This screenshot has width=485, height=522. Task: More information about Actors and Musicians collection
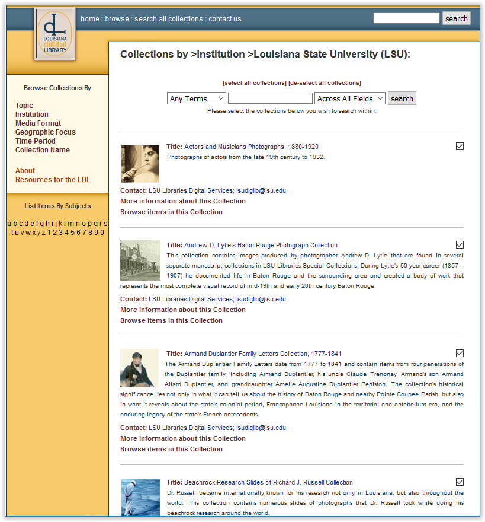tap(183, 202)
